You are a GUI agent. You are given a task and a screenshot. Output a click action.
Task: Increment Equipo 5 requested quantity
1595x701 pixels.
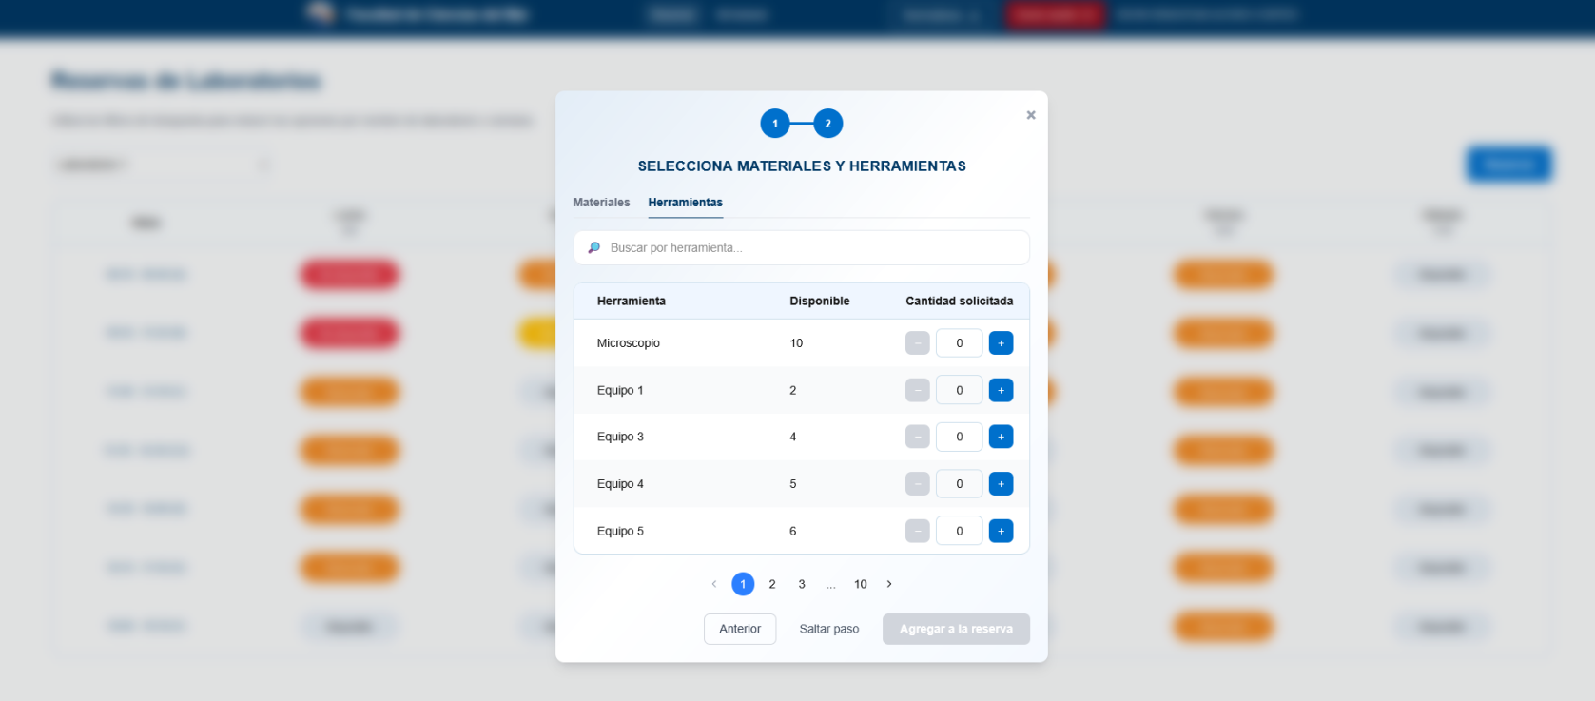point(1001,531)
